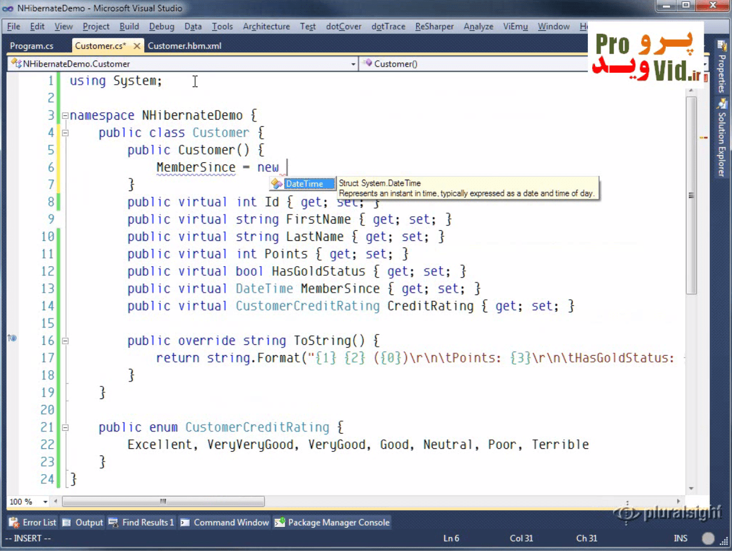Click the horizontal scrollbar thumb
This screenshot has width=732, height=551.
(163, 501)
